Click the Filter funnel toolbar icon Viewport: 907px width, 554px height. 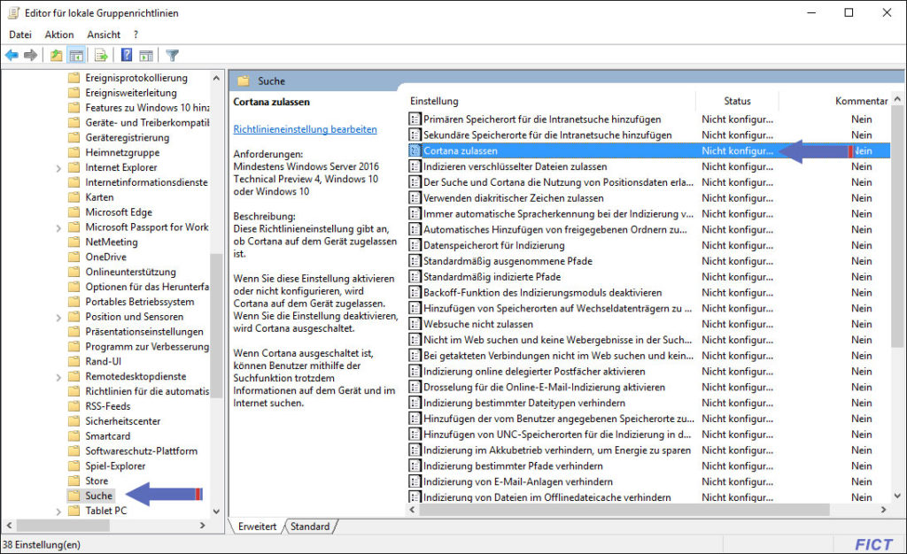[x=173, y=55]
